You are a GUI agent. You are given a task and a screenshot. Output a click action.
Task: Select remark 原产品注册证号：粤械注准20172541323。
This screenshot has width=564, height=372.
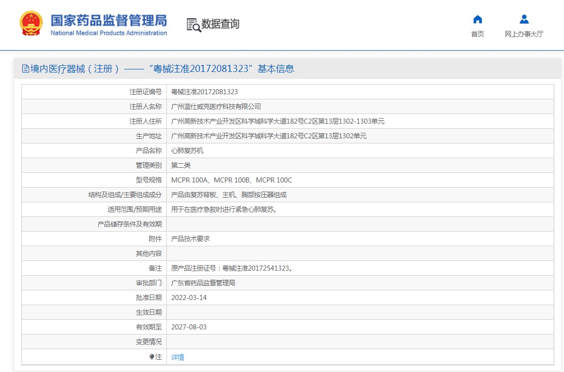(233, 269)
